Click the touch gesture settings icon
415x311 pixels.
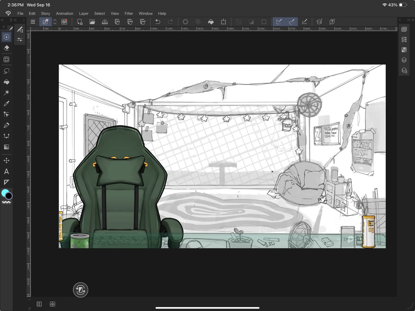pyautogui.click(x=45, y=22)
